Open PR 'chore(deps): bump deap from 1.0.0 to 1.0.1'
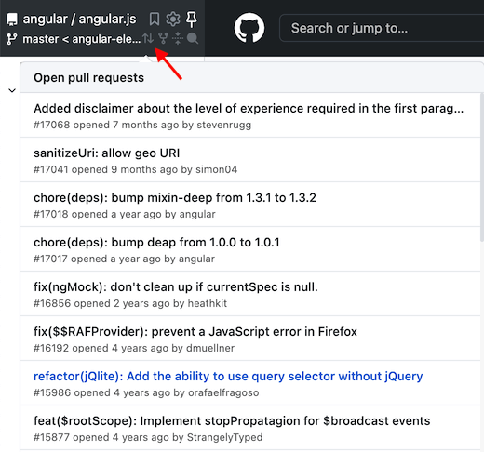 (156, 243)
